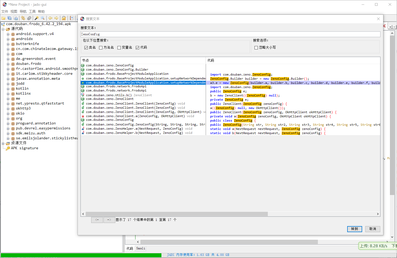Enable the 忽略大小写 option checkbox
This screenshot has width=397, height=258.
tap(256, 48)
